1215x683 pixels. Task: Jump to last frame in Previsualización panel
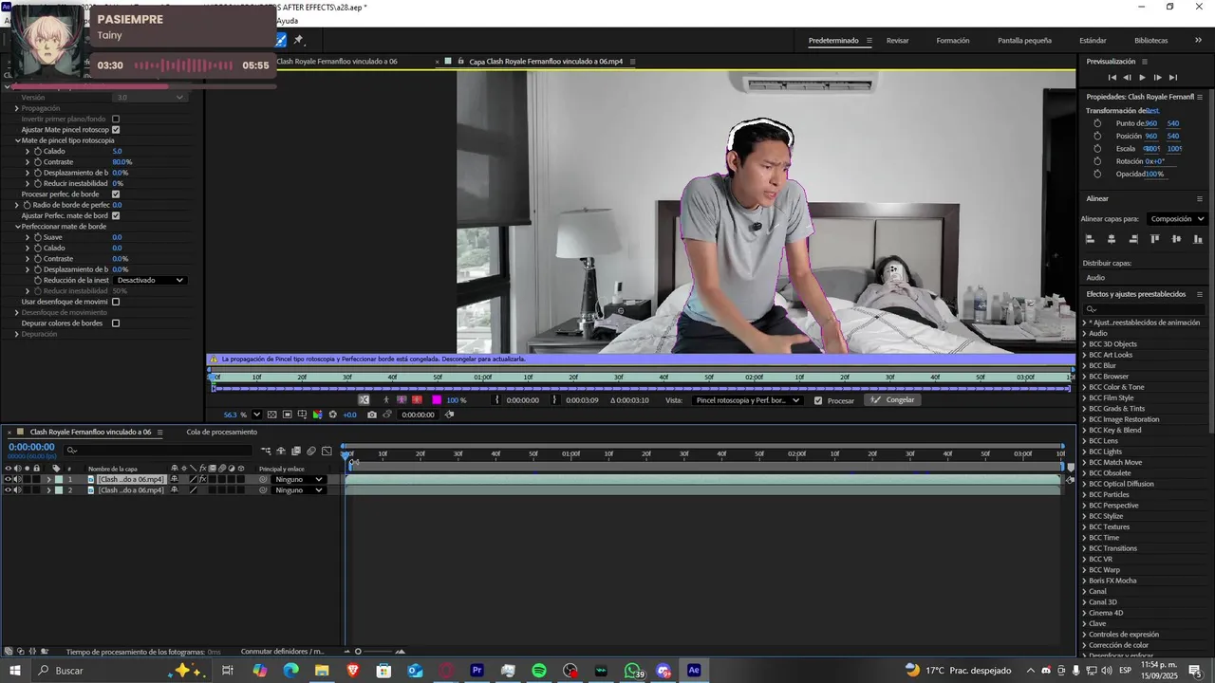pyautogui.click(x=1172, y=77)
